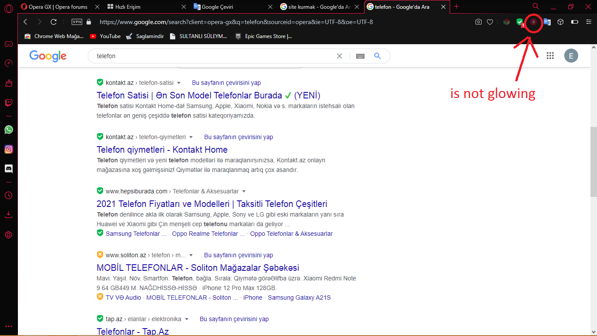This screenshot has height=336, width=597.
Task: Open TV VƏ Audio sitelink
Action: tap(123, 297)
